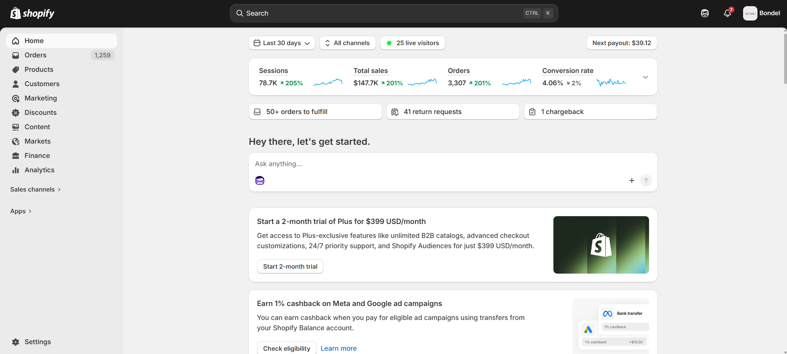Open the notifications bell
787x354 pixels.
tap(727, 13)
